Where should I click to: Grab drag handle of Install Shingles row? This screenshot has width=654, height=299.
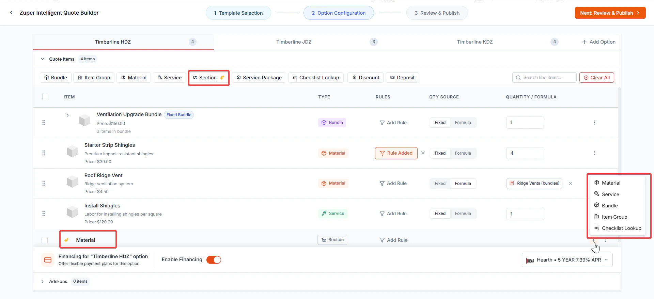[x=44, y=214]
